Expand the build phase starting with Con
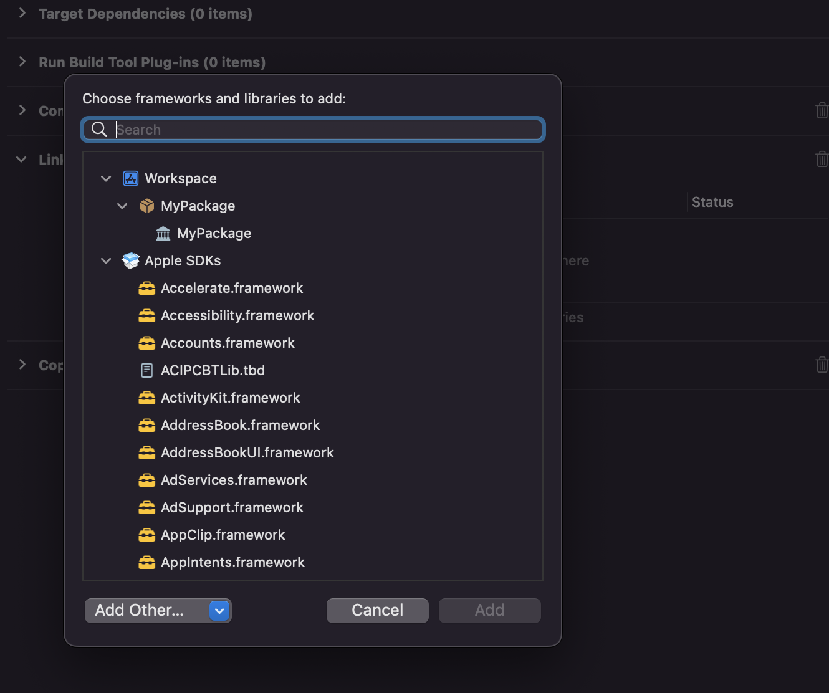The width and height of the screenshot is (829, 693). point(22,110)
